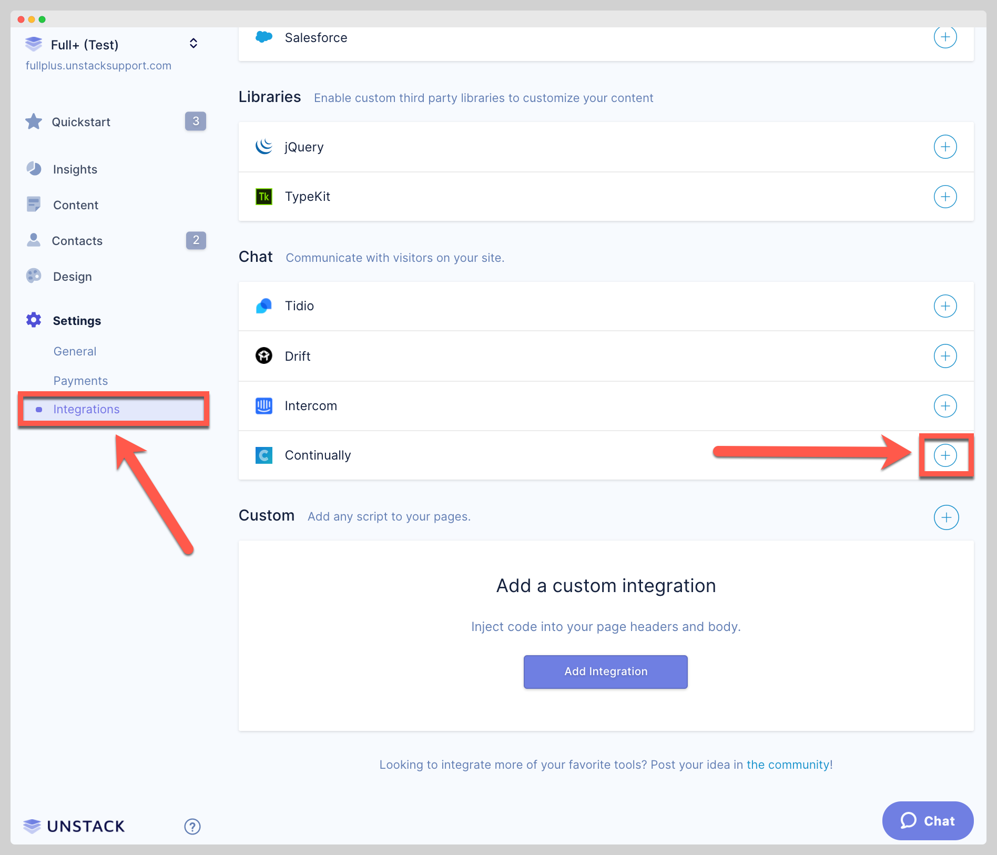The width and height of the screenshot is (997, 855).
Task: Open the Insights section
Action: [x=75, y=169]
